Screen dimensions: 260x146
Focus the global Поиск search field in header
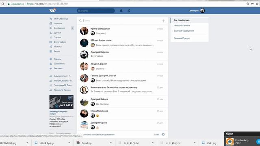pyautogui.click(x=96, y=11)
